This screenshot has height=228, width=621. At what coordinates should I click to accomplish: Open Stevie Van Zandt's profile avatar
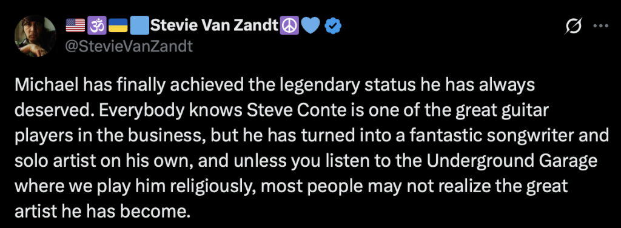click(36, 36)
